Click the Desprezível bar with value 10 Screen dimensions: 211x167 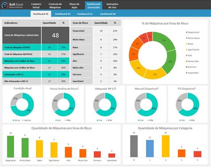coord(11,146)
